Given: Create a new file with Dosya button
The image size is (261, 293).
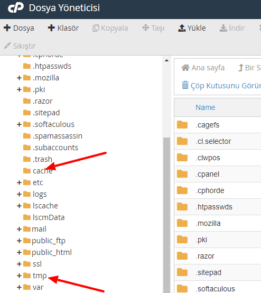Looking at the screenshot, I should coord(19,28).
